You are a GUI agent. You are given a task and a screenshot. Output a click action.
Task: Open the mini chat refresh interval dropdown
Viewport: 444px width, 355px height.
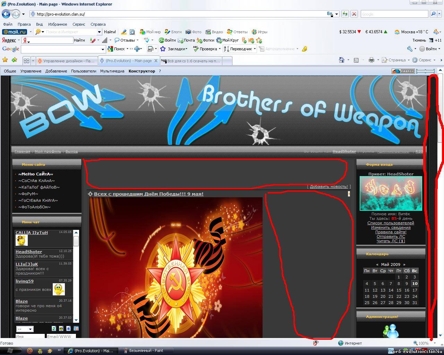click(25, 329)
